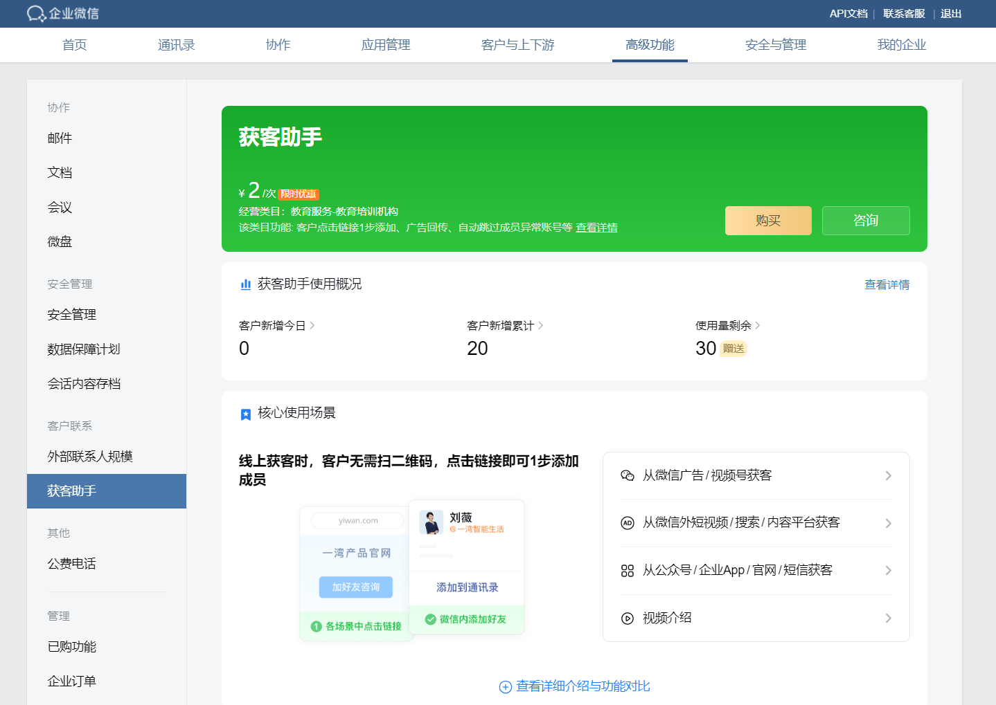Click the 客户新增累计 value 20
Screen dimensions: 996x705
point(477,349)
